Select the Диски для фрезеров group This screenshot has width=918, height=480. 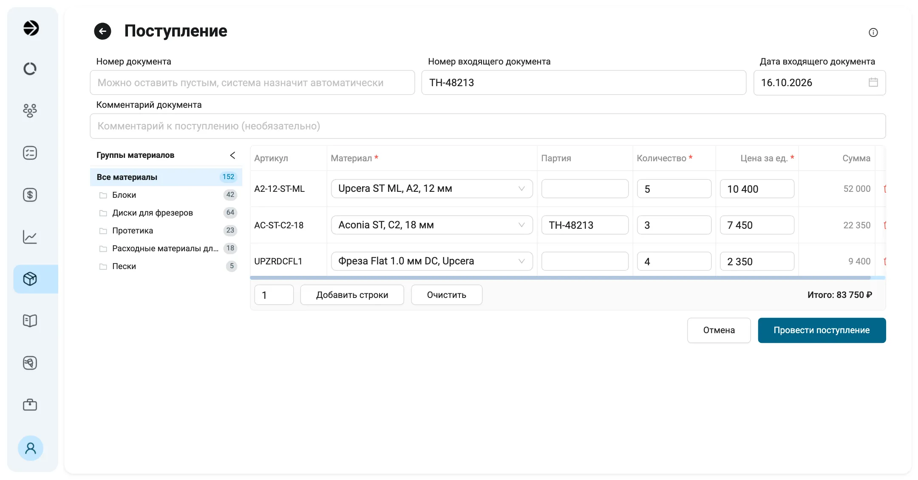point(166,213)
